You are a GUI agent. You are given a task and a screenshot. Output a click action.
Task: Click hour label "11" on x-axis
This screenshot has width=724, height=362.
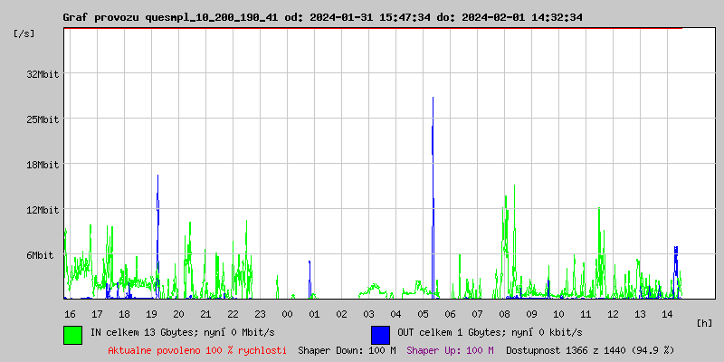pos(586,314)
